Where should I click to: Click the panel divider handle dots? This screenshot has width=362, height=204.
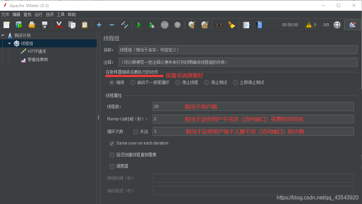[98, 118]
